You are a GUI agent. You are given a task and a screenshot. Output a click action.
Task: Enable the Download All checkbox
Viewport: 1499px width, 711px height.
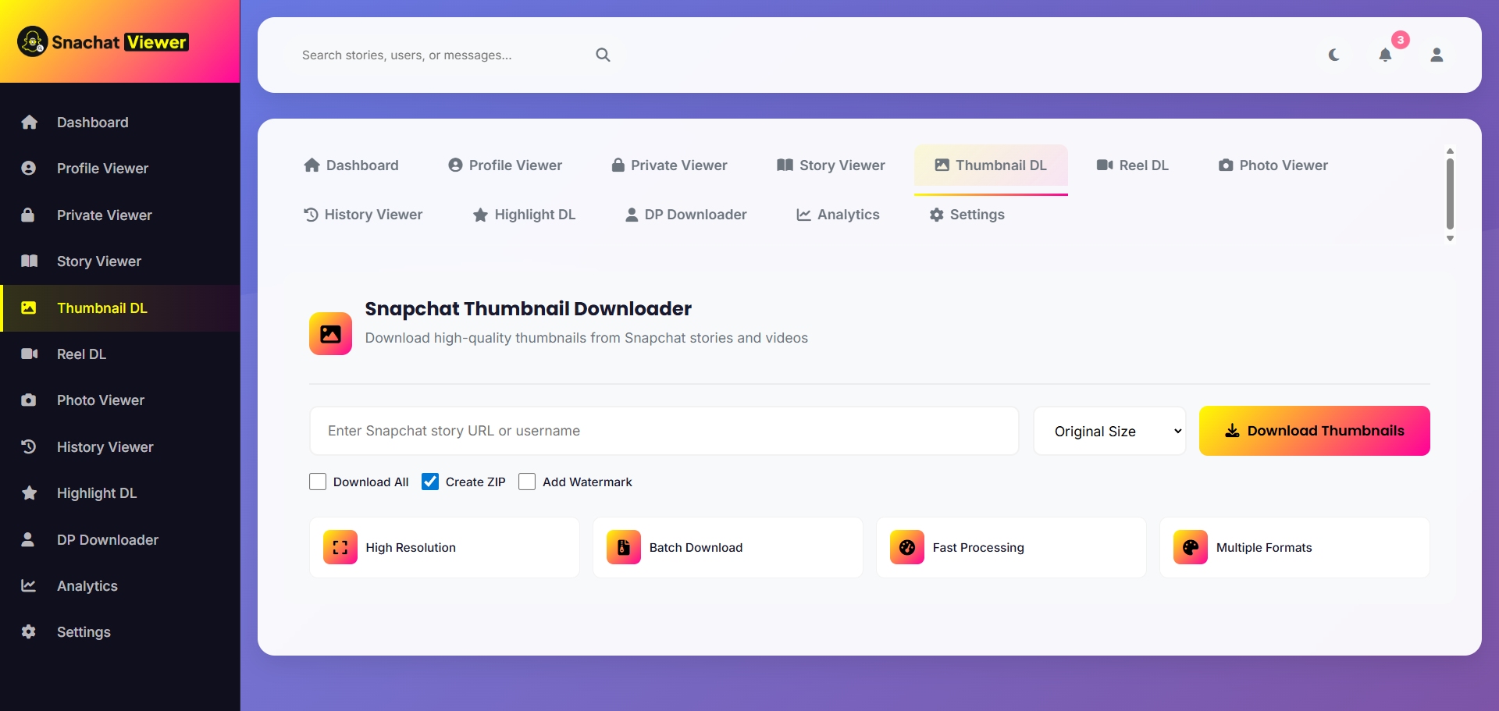(317, 482)
